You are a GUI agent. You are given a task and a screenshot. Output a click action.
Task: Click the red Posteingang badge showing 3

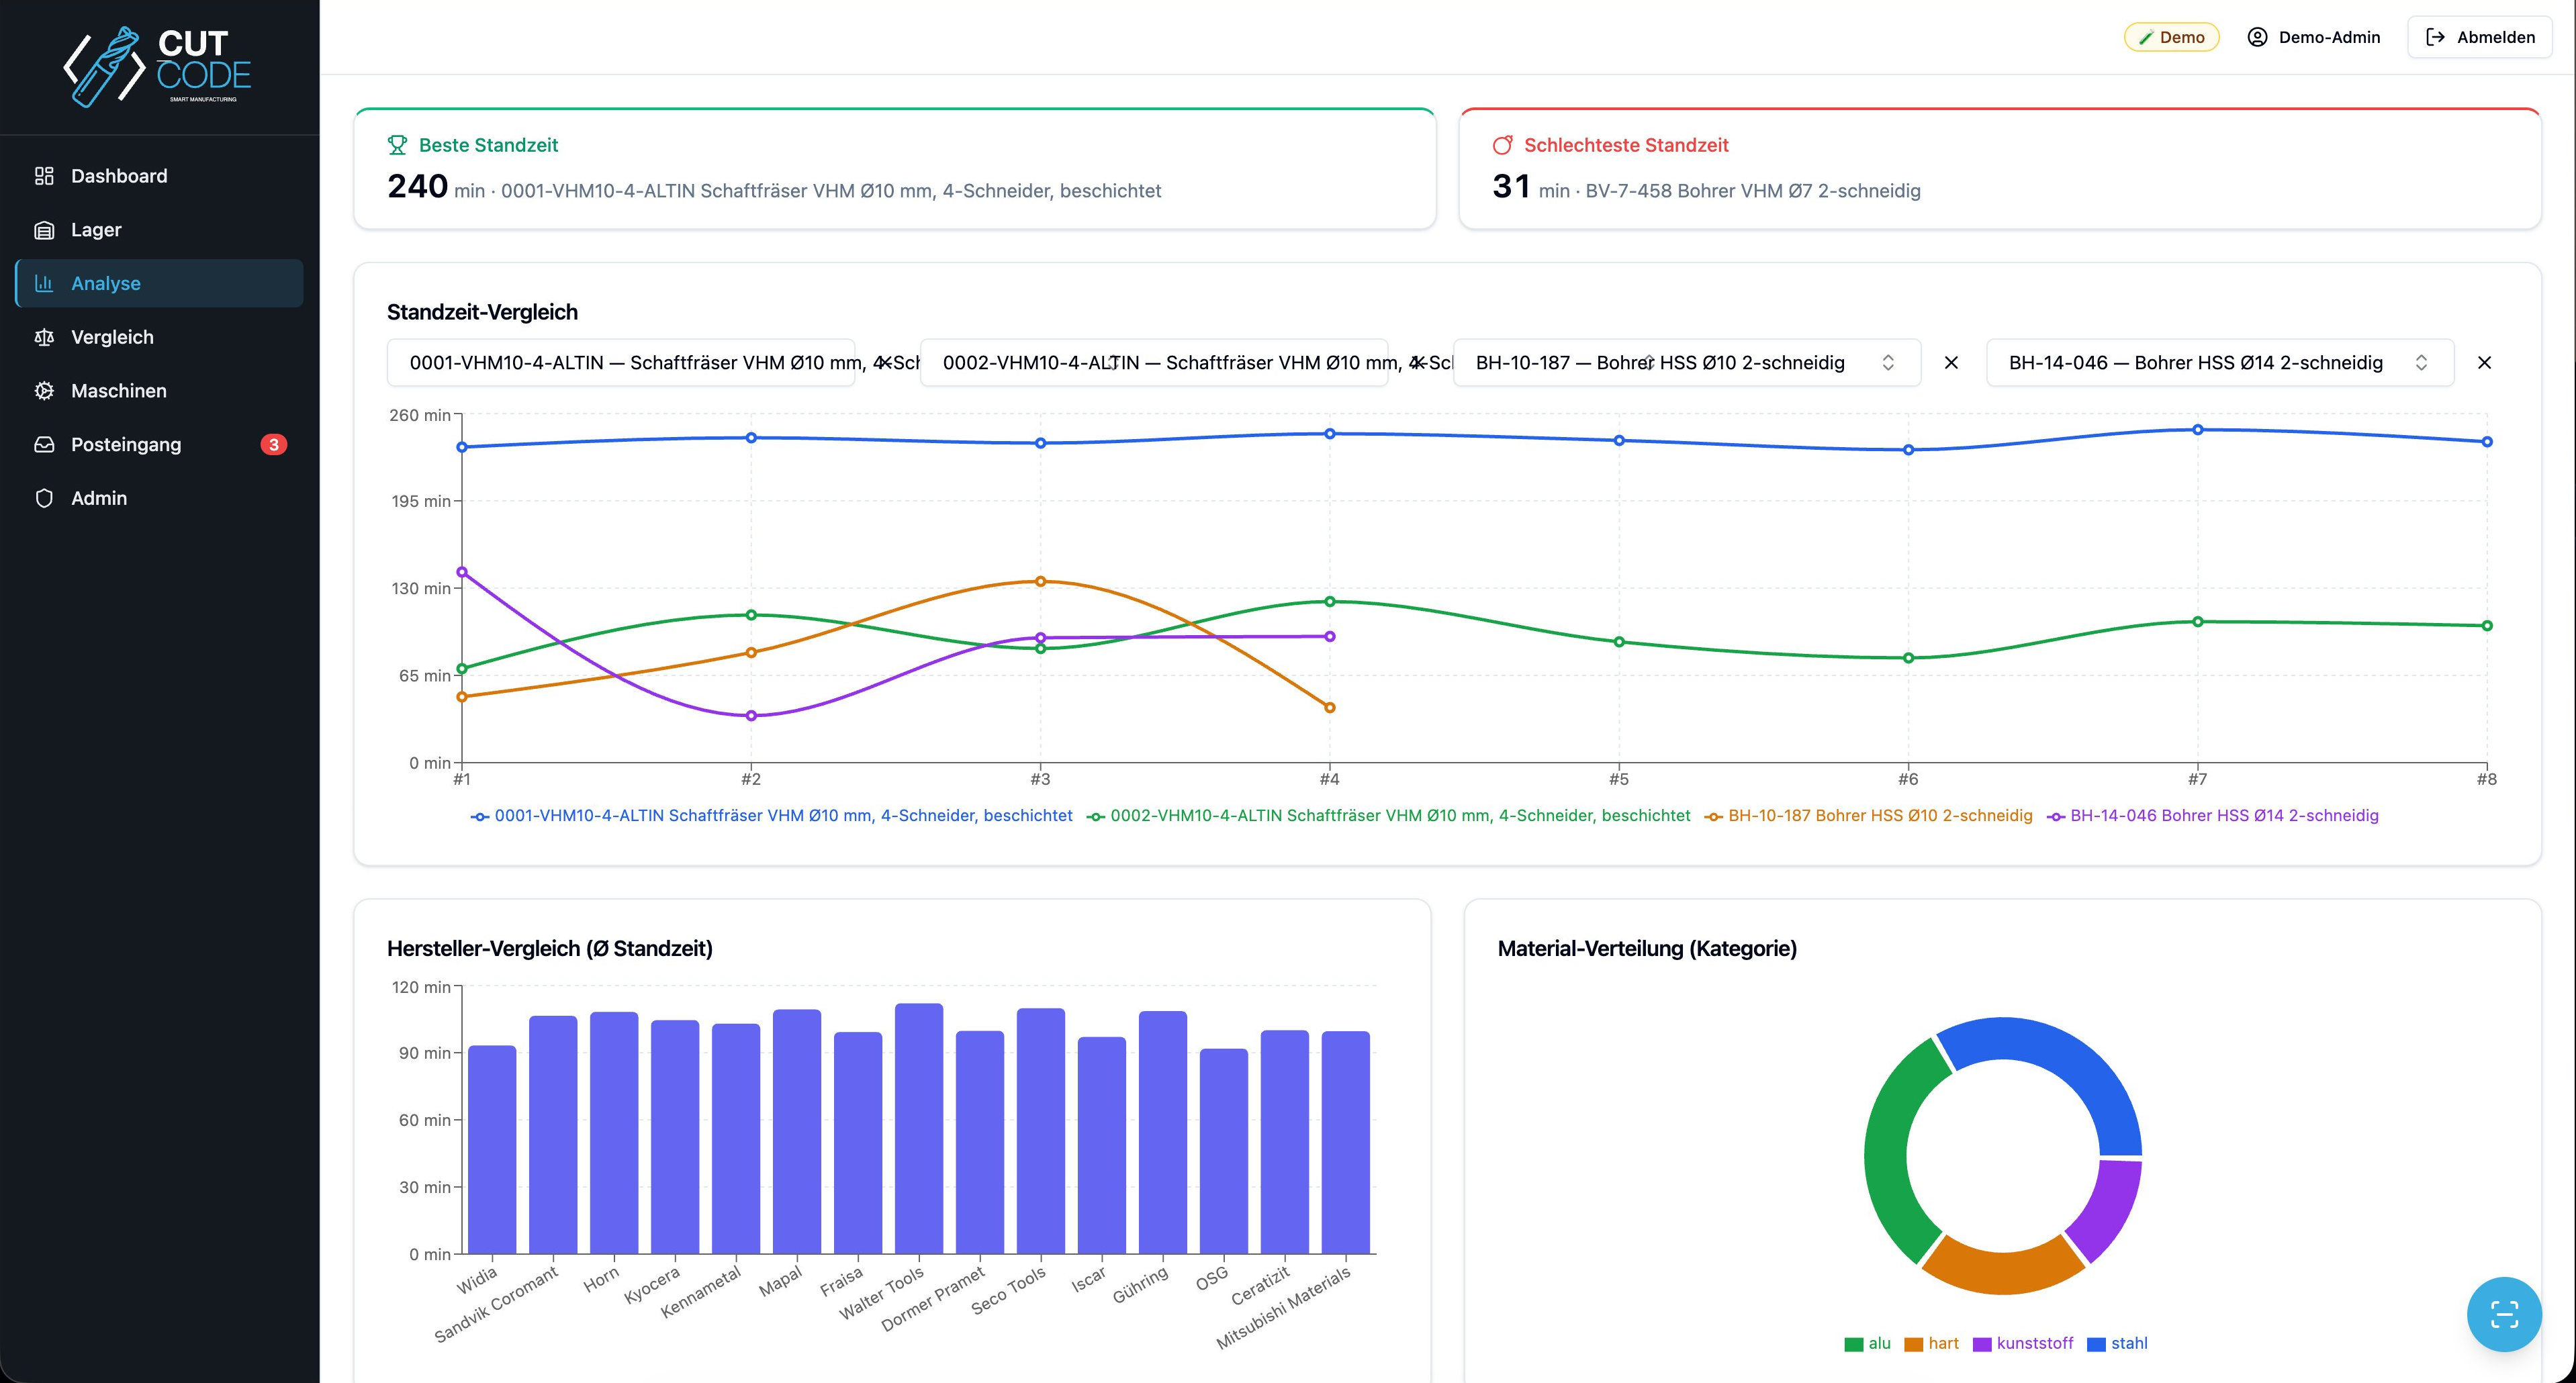(274, 445)
